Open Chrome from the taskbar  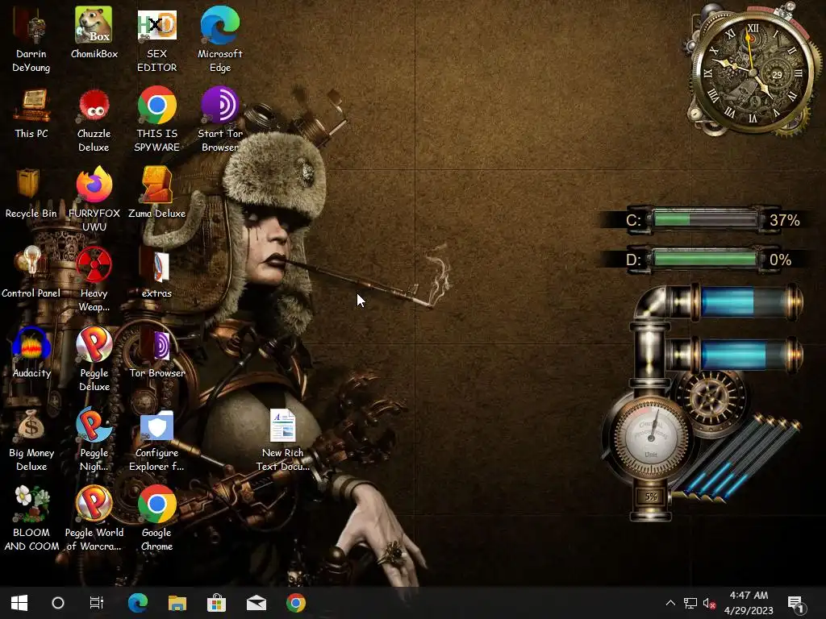(295, 603)
